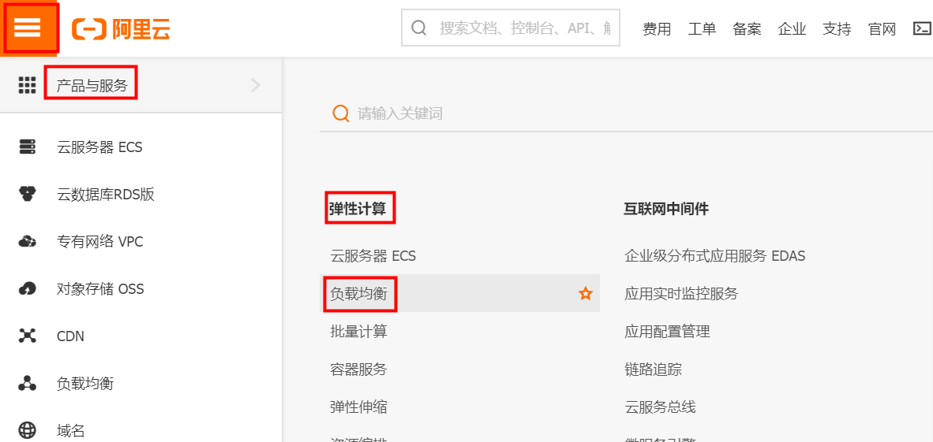
Task: Open 链路追踪 product
Action: (653, 369)
